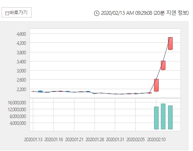Viewport: 193px width, 151px height.
Task: Click the 16,000,000 volume axis label
Action: point(17,102)
